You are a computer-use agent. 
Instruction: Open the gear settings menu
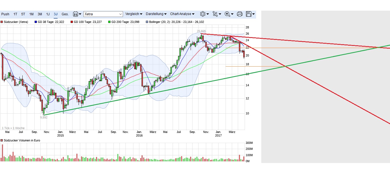(x=204, y=14)
